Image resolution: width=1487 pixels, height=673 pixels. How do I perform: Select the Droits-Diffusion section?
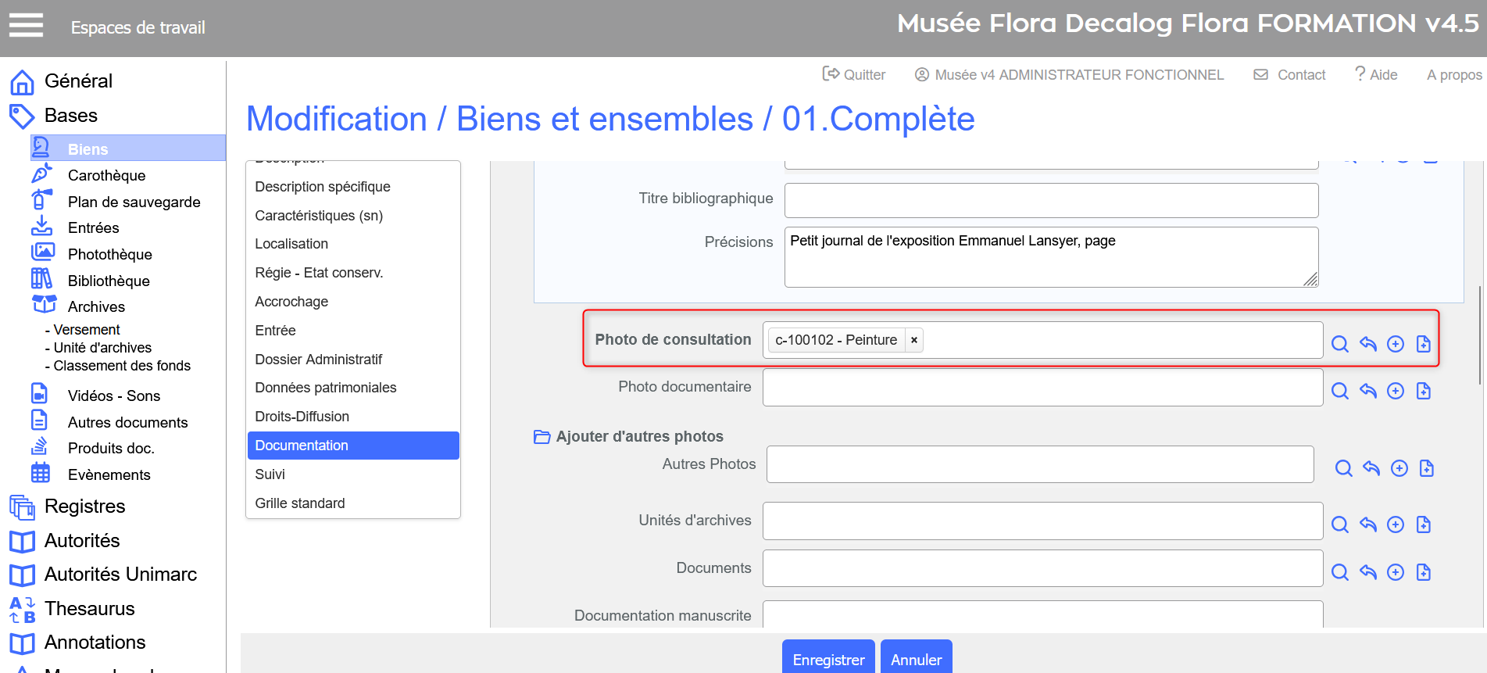pyautogui.click(x=302, y=417)
